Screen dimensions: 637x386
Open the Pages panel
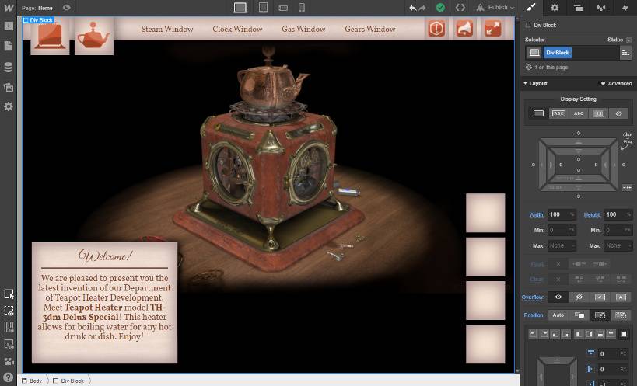9,46
